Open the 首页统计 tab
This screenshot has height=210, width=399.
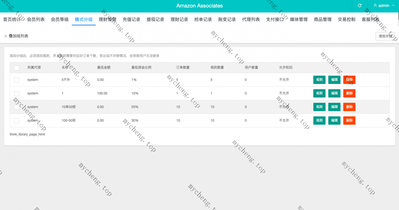tap(12, 19)
